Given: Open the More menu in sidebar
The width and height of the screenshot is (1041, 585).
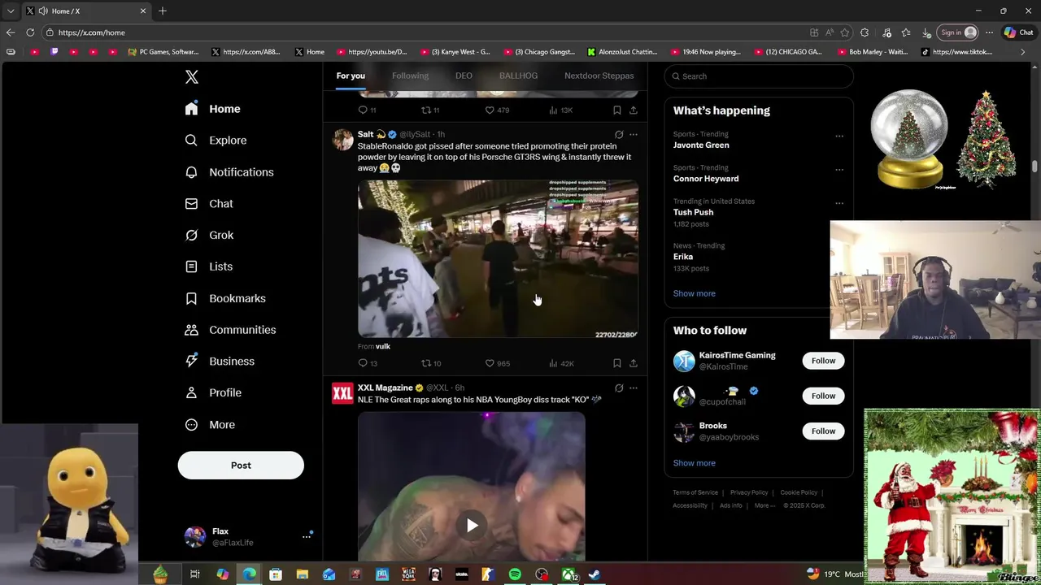Looking at the screenshot, I should click(x=210, y=425).
